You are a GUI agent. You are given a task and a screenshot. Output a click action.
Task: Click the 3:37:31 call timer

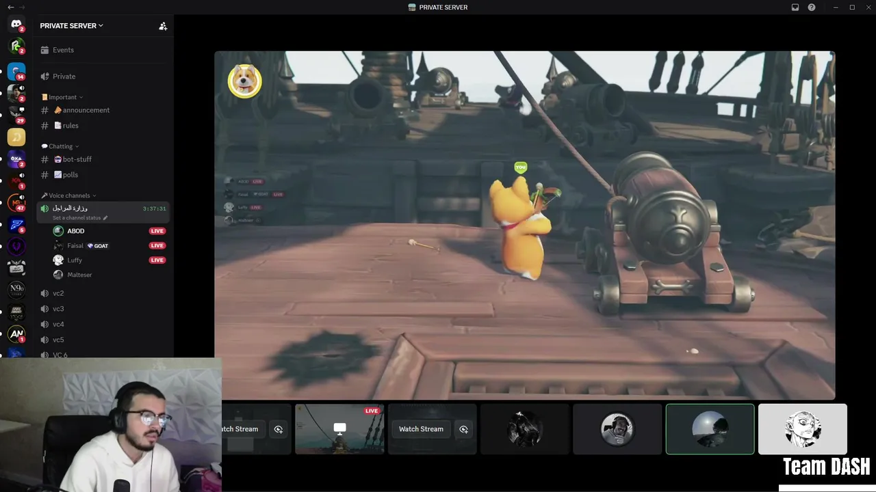(154, 208)
